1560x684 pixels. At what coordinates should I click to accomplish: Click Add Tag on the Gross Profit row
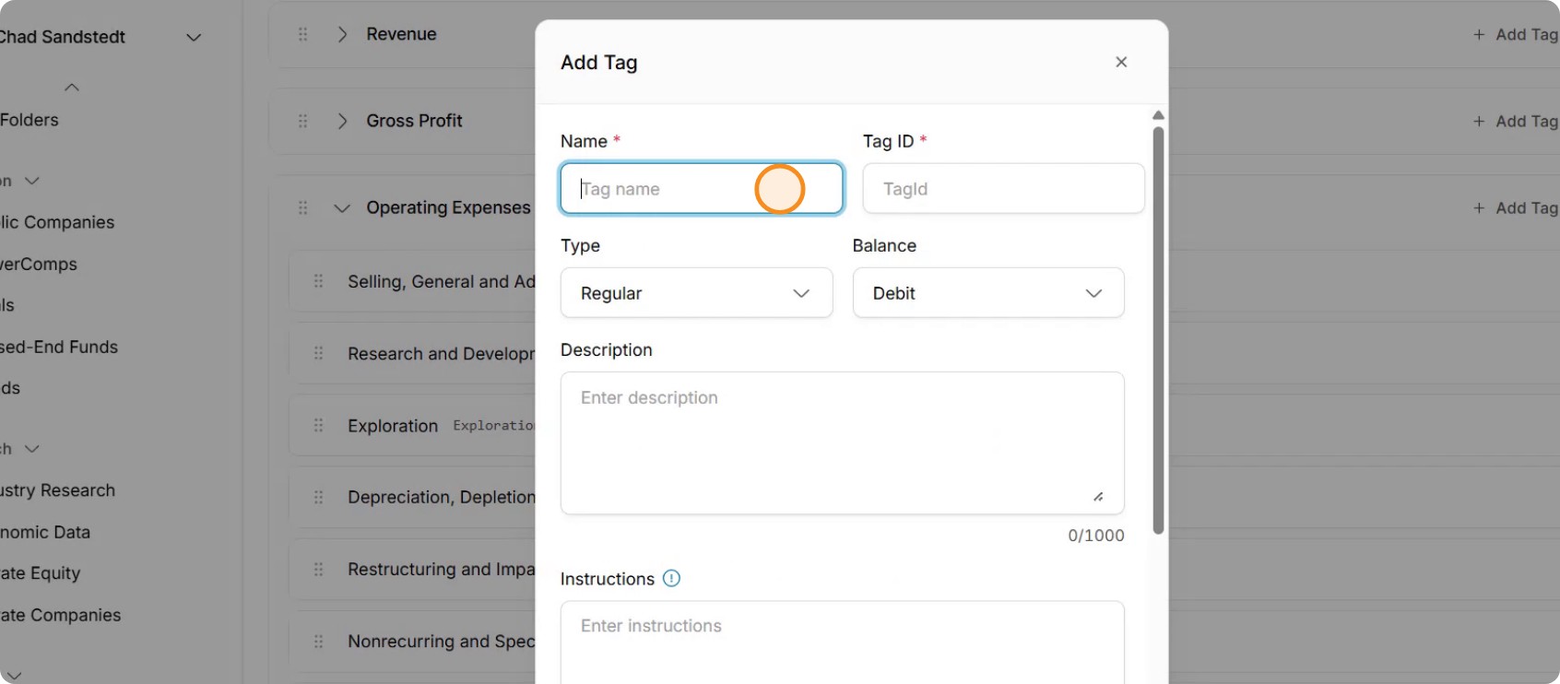tap(1515, 121)
